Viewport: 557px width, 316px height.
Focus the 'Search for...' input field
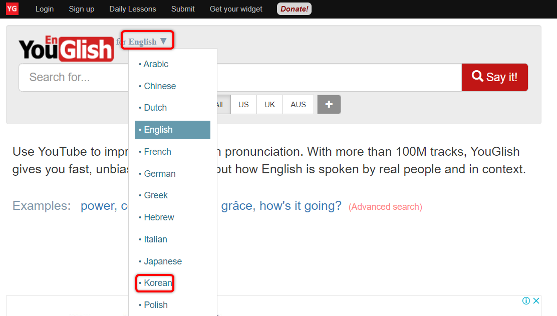(240, 77)
